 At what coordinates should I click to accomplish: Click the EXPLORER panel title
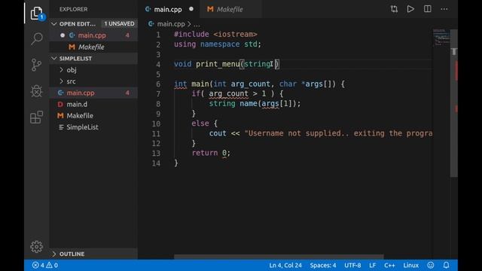[x=74, y=9]
